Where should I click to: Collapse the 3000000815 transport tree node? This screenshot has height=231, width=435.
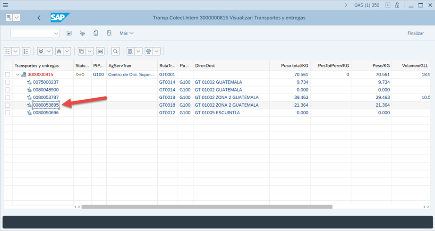[x=17, y=75]
